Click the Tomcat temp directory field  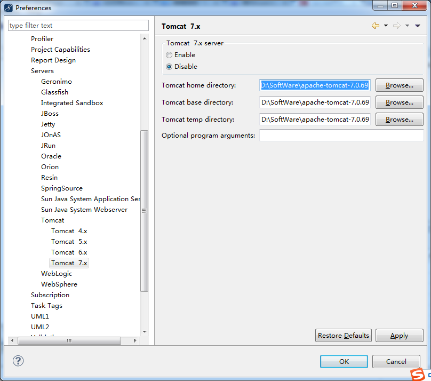pos(315,120)
